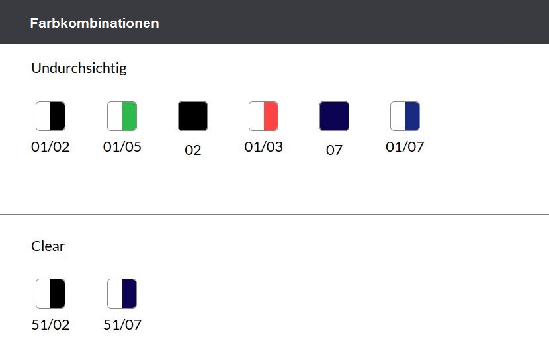549x343 pixels.
Task: Click the 51/07 label text
Action: tap(122, 324)
